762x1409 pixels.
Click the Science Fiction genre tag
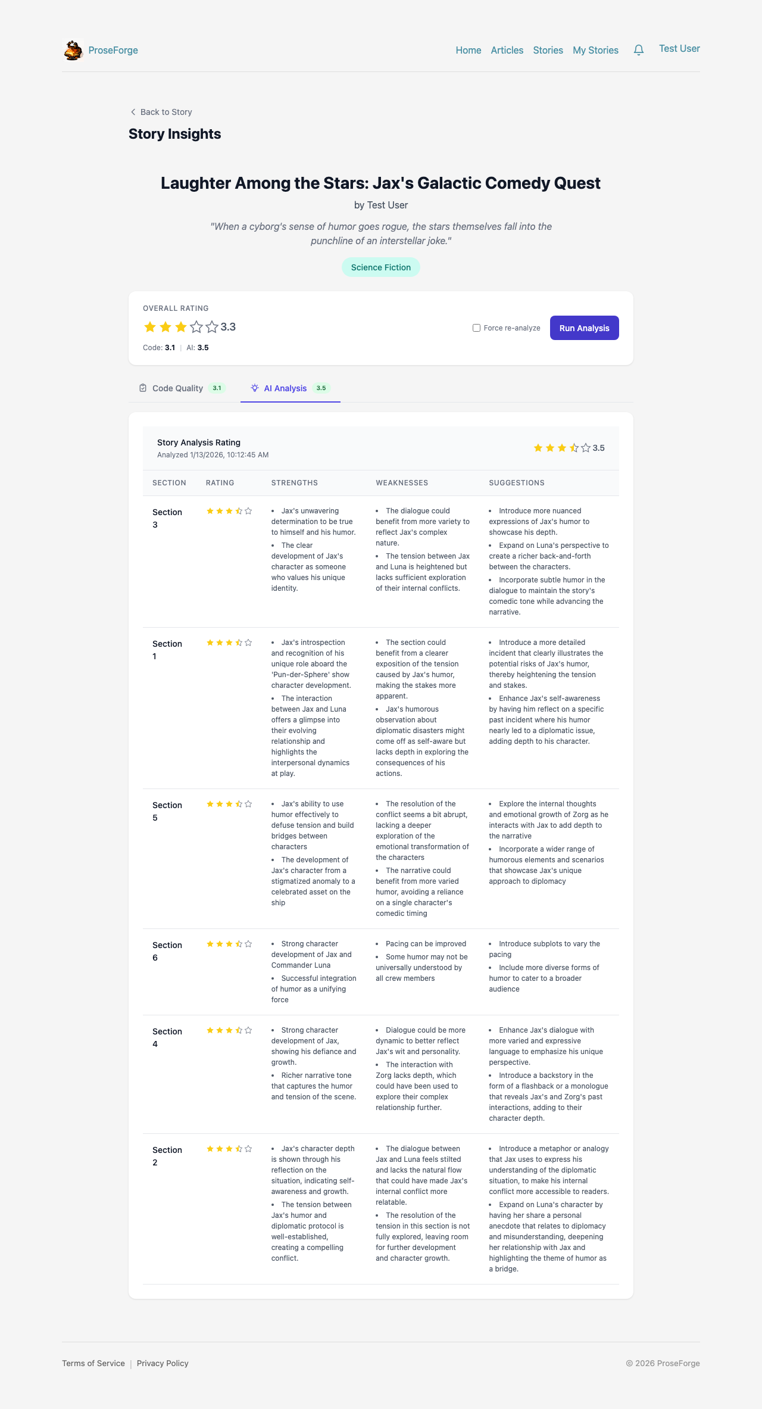[381, 267]
